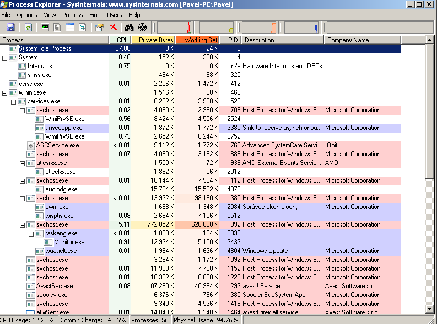Open the Options menu
This screenshot has width=437, height=324.
pos(26,15)
